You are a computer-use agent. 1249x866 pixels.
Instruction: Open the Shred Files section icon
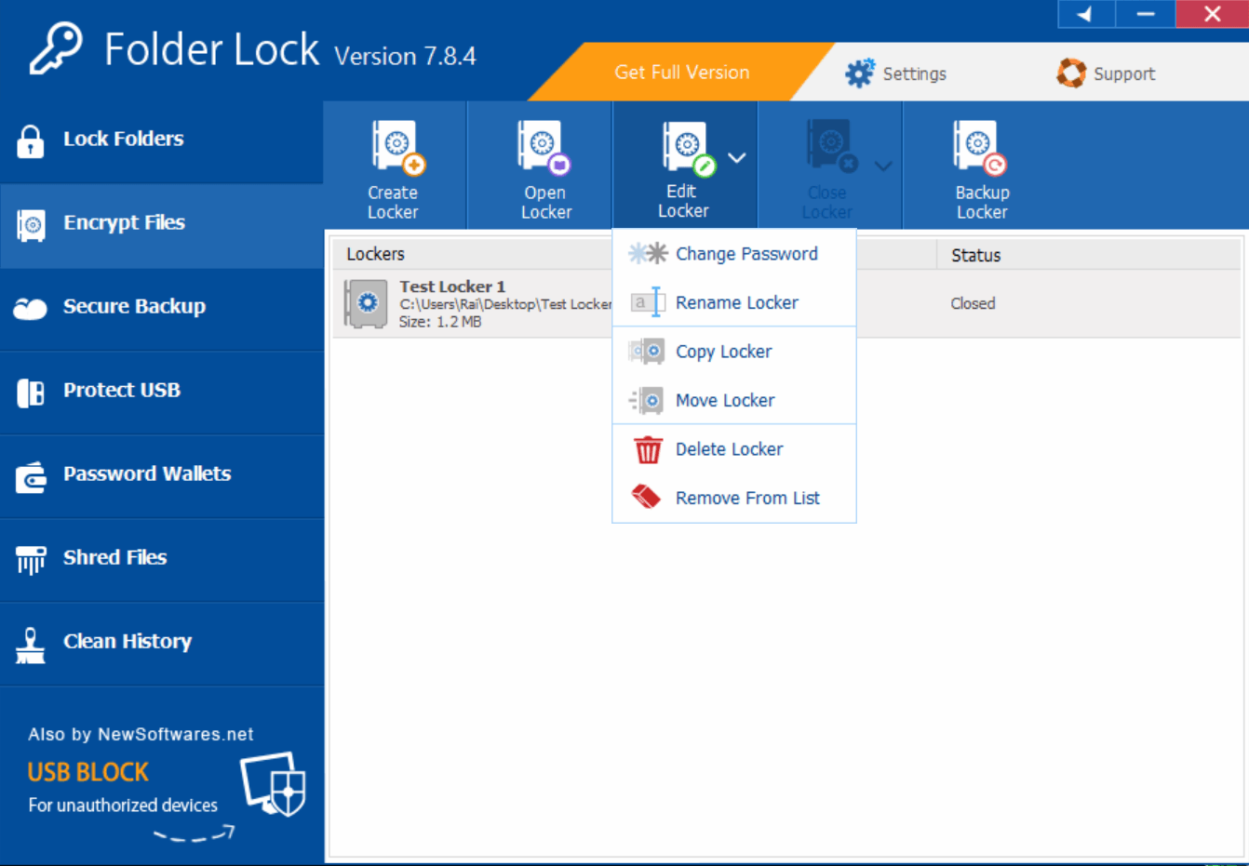[x=30, y=557]
